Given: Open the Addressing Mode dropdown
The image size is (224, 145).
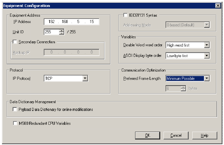Looking at the screenshot, I should 206,25.
